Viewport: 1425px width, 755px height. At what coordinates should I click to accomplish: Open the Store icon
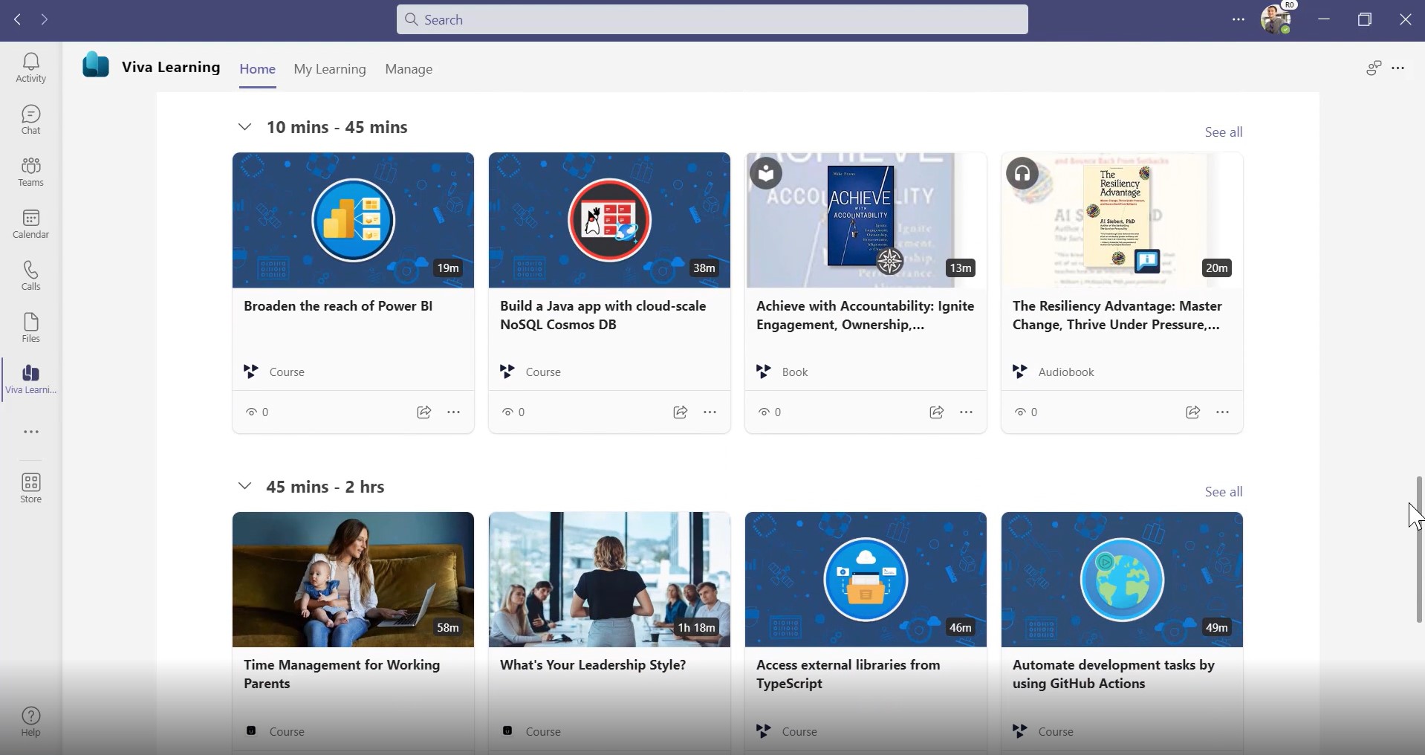tap(31, 488)
